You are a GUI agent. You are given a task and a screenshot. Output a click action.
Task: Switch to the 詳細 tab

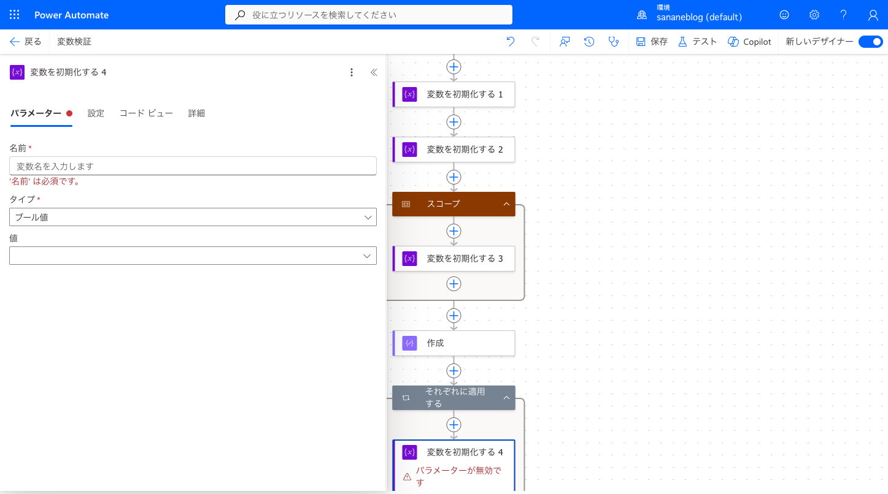pyautogui.click(x=196, y=113)
